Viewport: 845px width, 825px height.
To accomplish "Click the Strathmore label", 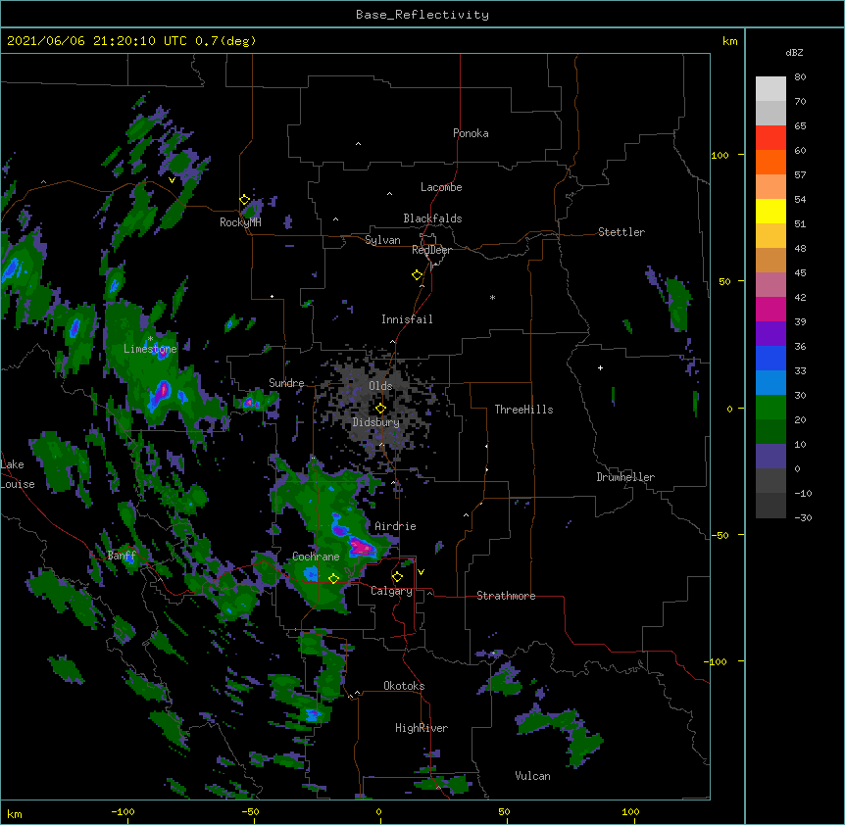I will pos(506,596).
